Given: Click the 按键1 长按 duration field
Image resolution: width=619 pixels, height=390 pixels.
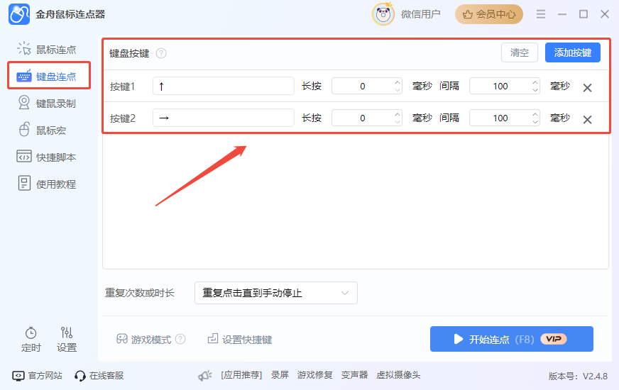Looking at the screenshot, I should click(363, 86).
